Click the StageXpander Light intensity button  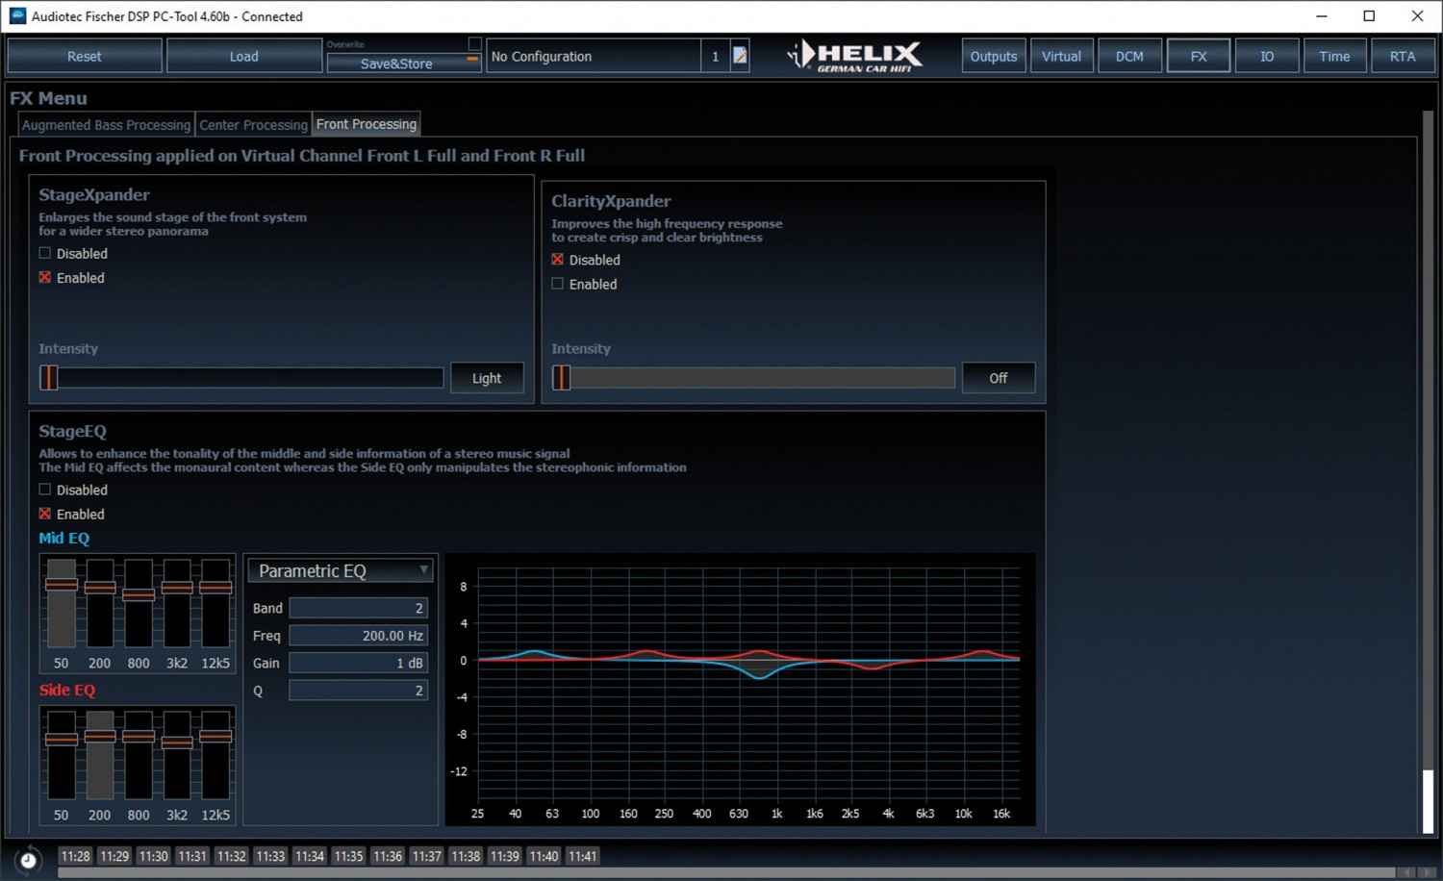point(487,378)
